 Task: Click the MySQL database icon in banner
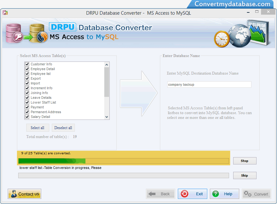tap(38, 33)
